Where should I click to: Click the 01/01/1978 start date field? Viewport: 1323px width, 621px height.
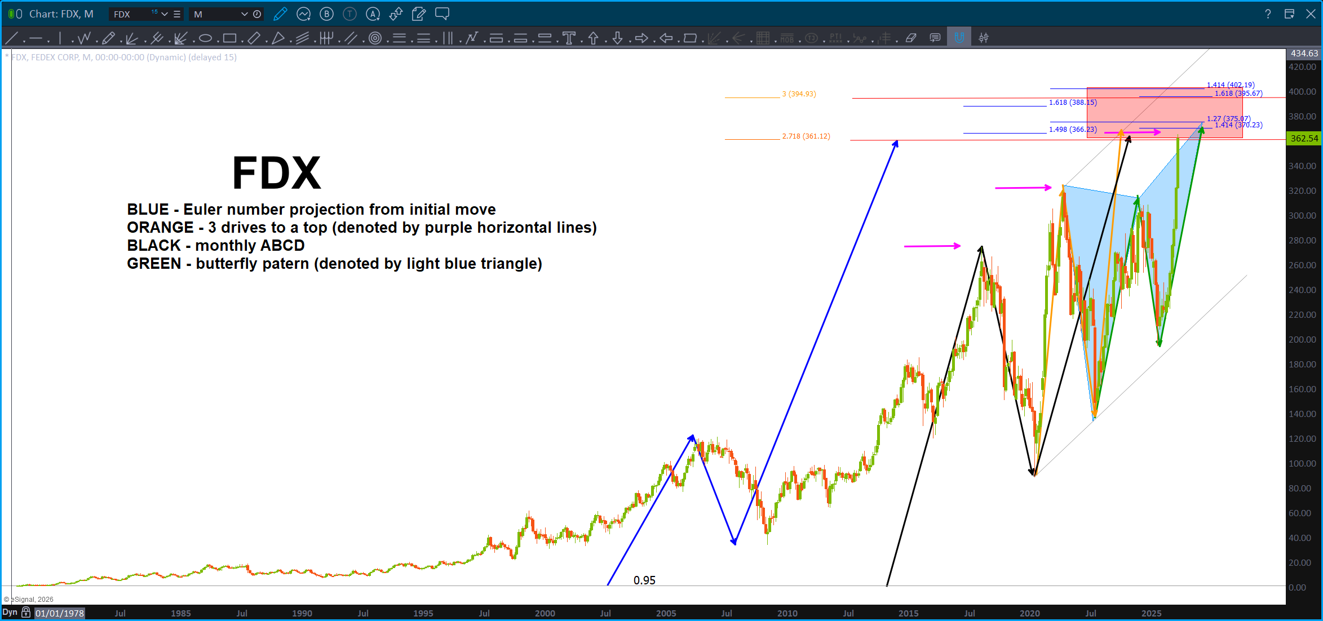[x=59, y=613]
